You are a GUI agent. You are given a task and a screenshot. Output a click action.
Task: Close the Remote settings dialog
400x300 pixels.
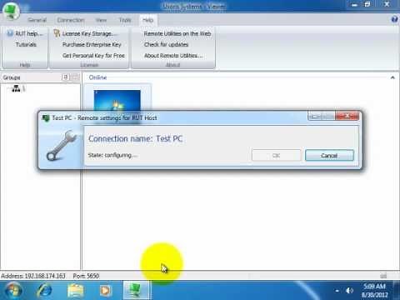click(x=347, y=116)
